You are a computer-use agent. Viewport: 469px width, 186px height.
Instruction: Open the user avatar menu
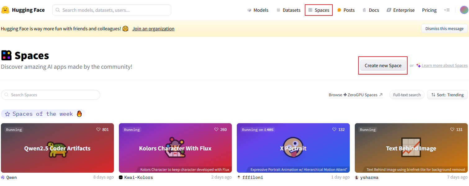464,10
